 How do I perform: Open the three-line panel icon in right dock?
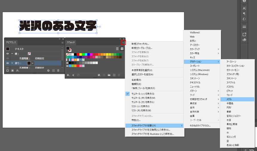[244, 27]
